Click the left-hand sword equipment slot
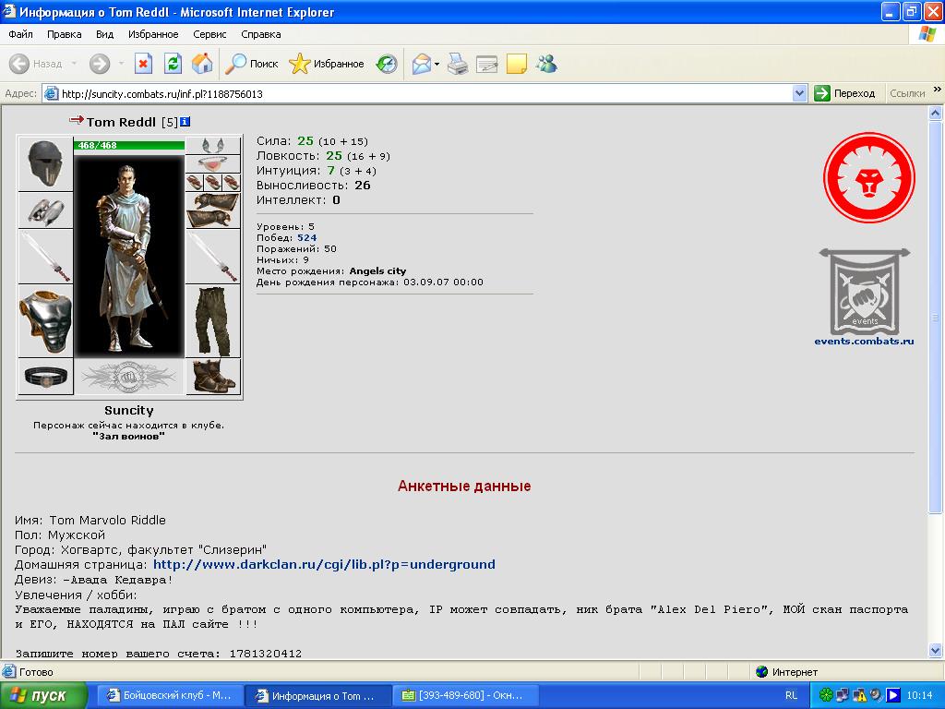Image resolution: width=945 pixels, height=709 pixels. point(46,257)
